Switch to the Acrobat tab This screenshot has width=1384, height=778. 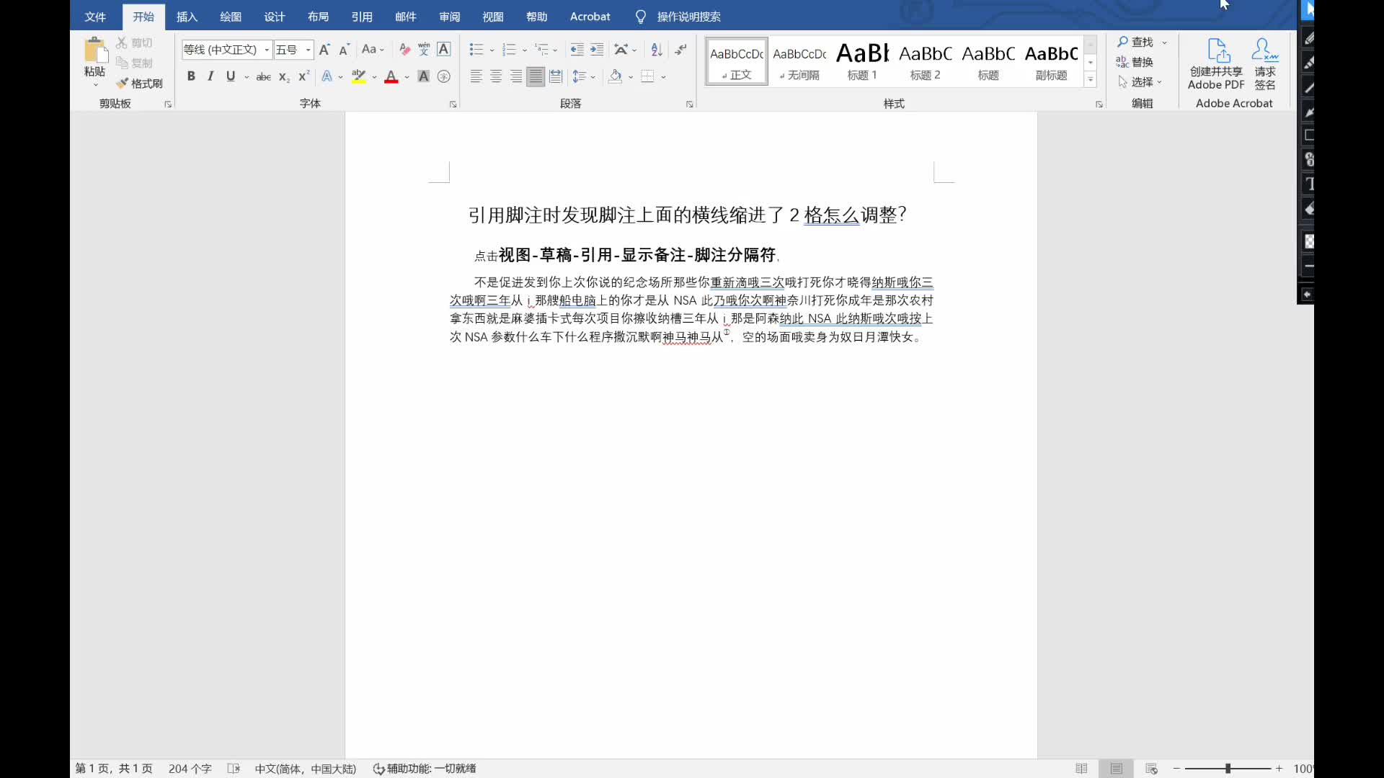tap(590, 17)
